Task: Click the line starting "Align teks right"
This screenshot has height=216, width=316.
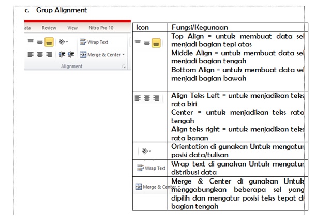Action: pyautogui.click(x=237, y=129)
